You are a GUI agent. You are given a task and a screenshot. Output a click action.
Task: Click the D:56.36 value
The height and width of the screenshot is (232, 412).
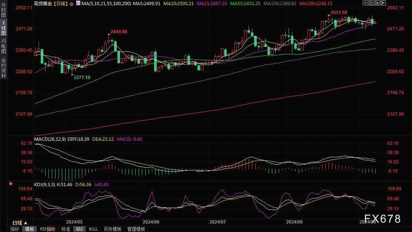[x=83, y=185]
